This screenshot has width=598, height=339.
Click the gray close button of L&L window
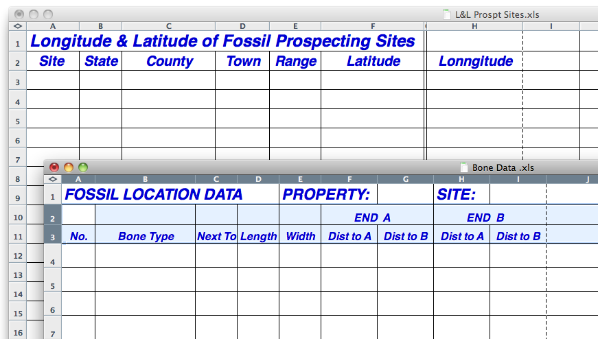(19, 14)
